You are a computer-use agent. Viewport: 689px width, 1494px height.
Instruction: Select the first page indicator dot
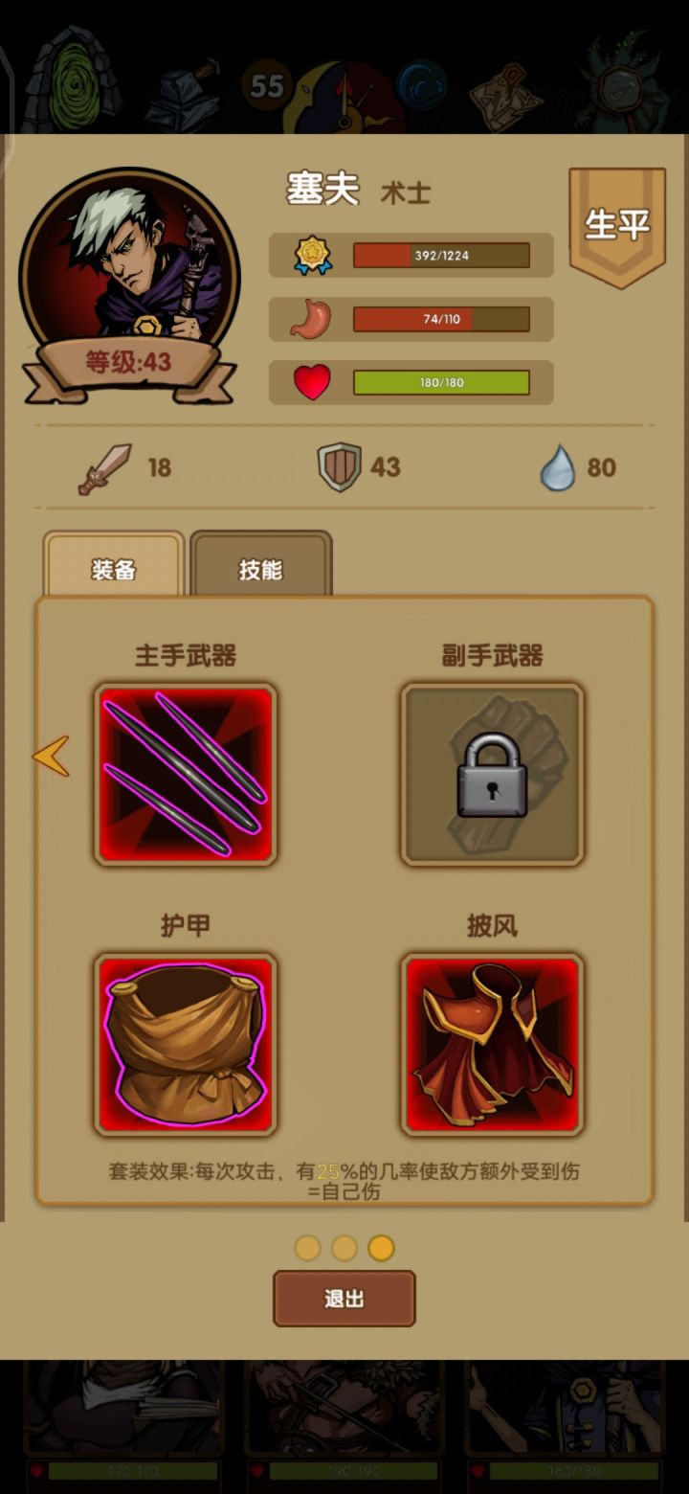307,1248
